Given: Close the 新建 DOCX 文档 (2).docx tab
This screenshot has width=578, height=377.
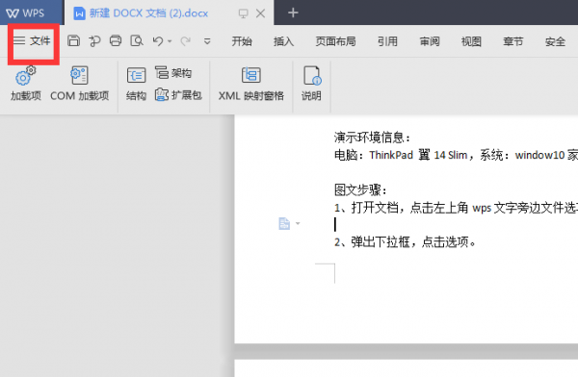Looking at the screenshot, I should point(260,13).
